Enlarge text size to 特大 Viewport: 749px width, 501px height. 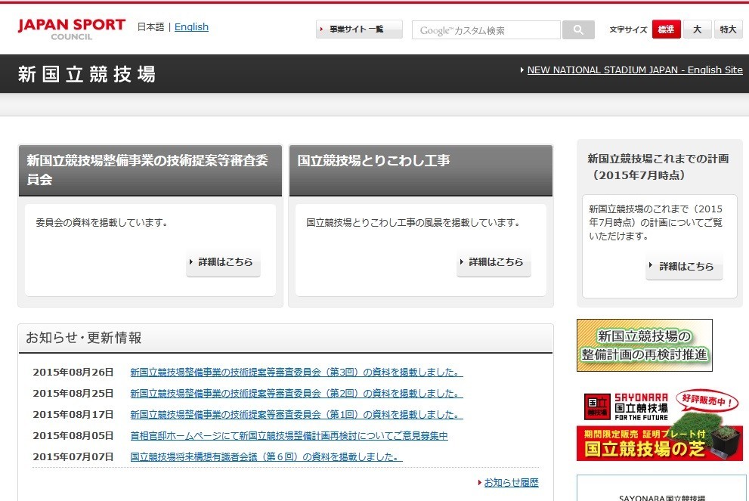(726, 29)
